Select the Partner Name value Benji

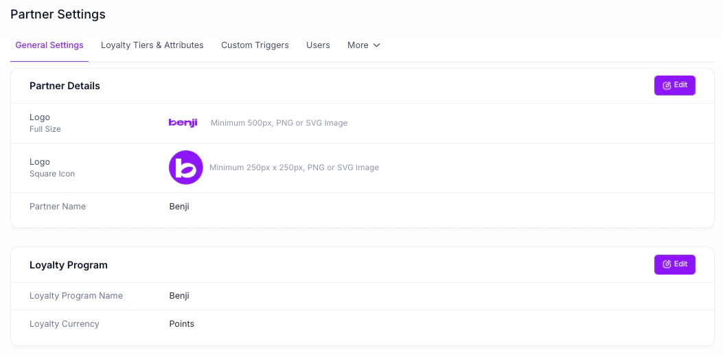pyautogui.click(x=179, y=207)
